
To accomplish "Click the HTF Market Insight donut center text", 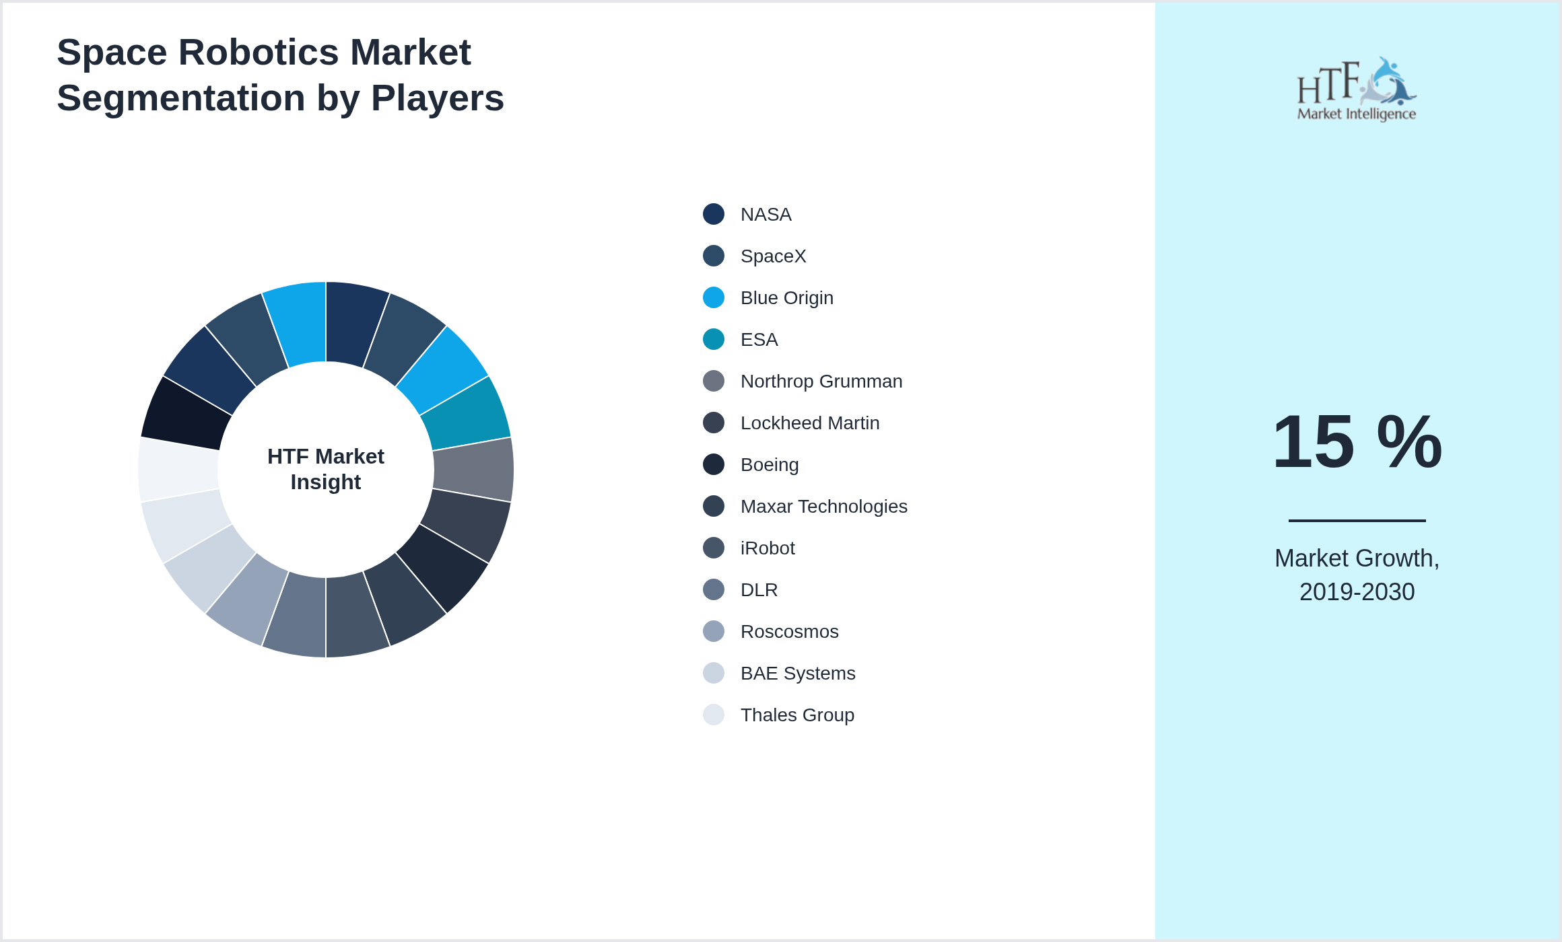I will pos(326,469).
